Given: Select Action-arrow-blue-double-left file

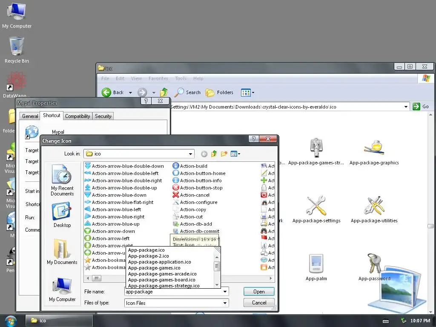Looking at the screenshot, I should point(121,173).
